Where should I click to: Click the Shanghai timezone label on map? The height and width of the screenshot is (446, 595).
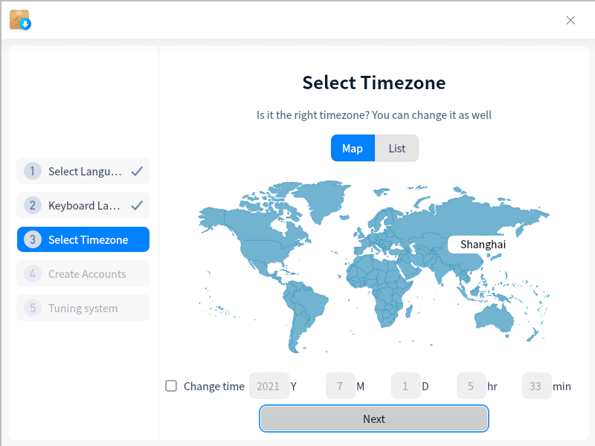[x=483, y=245]
